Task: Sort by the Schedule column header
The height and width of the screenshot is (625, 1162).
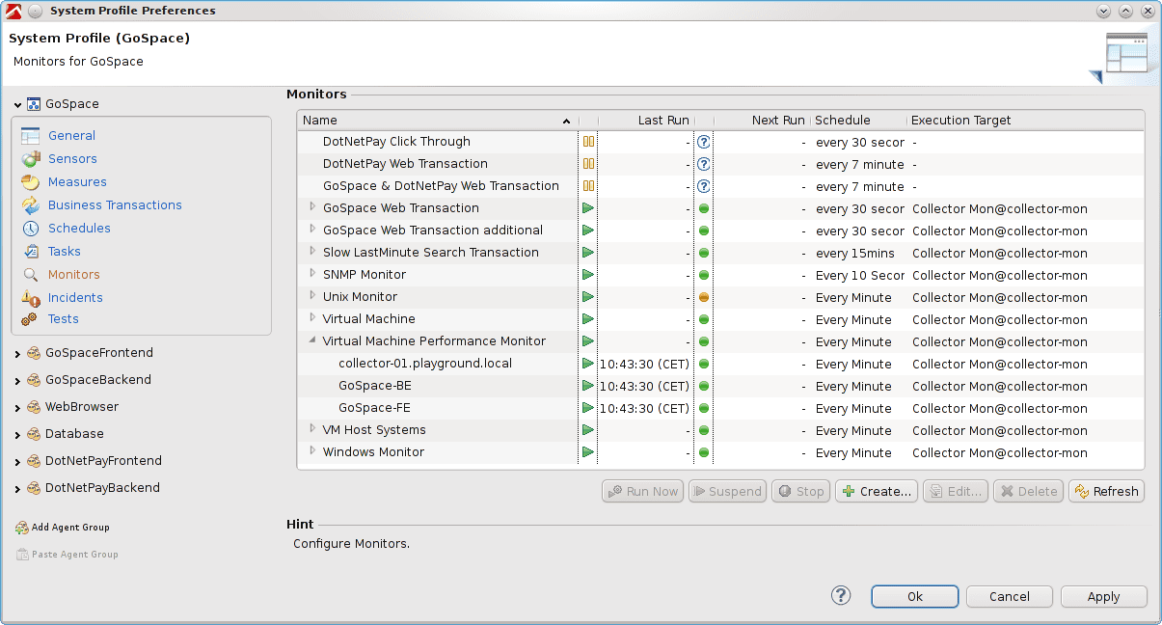Action: 858,121
